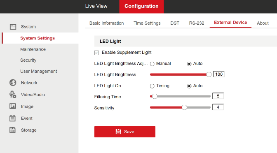This screenshot has height=153, width=277.
Task: Go to the About tab
Action: click(x=263, y=23)
